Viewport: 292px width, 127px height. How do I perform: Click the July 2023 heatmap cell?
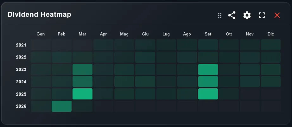[x=166, y=69]
